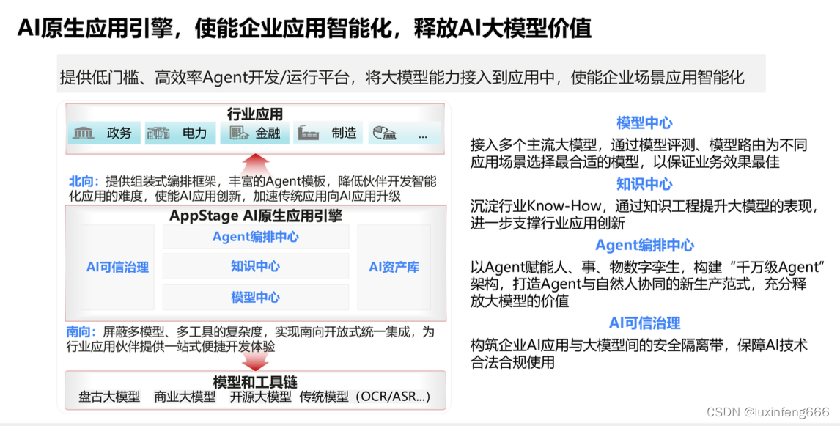The image size is (840, 426).
Task: Select 开源大模型 in the toolchain row
Action: coord(261,397)
